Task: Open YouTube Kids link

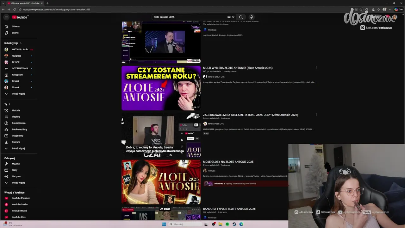Action: click(19, 217)
